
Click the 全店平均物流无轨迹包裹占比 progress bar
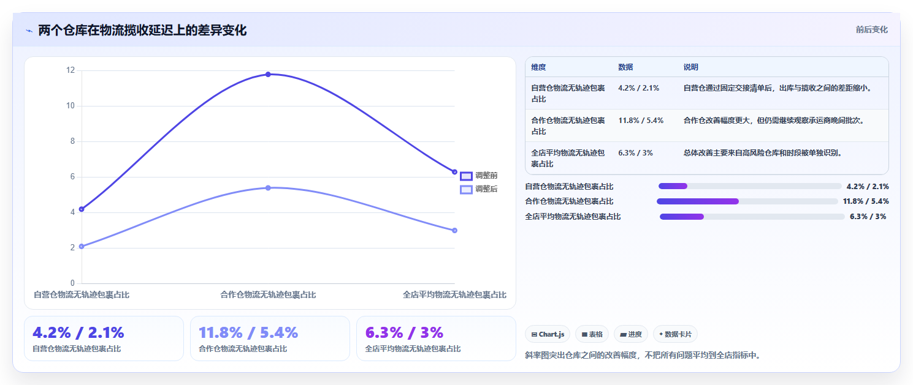pos(752,217)
